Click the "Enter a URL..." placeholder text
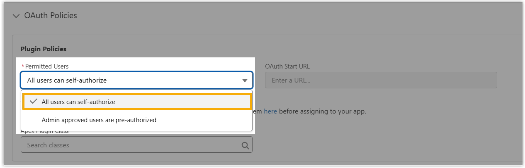 (291, 80)
